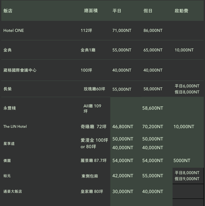Viewport: 205px width, 206px height.
Task: Select the 86,000NT holiday price cell
Action: coord(153,31)
